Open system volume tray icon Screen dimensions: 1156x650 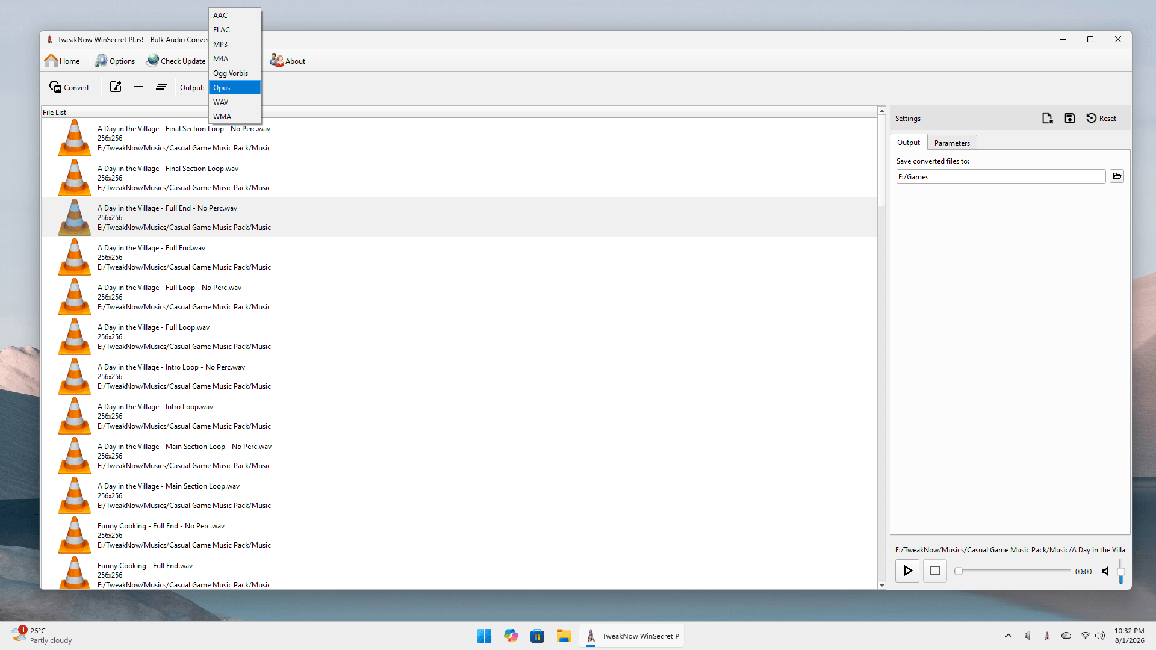1100,636
